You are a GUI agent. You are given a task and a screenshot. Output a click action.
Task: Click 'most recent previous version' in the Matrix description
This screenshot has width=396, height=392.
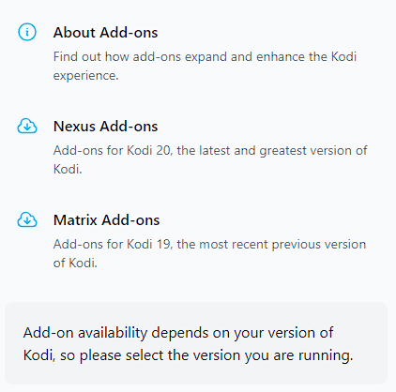pyautogui.click(x=282, y=245)
